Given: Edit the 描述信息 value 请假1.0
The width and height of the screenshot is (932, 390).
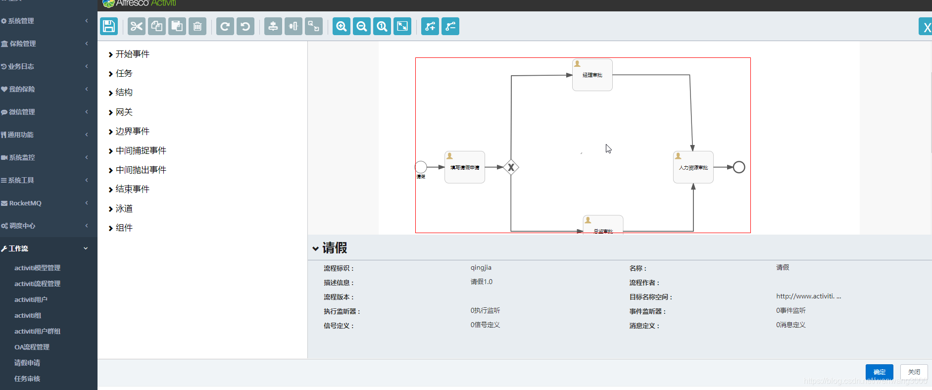Looking at the screenshot, I should (x=482, y=282).
